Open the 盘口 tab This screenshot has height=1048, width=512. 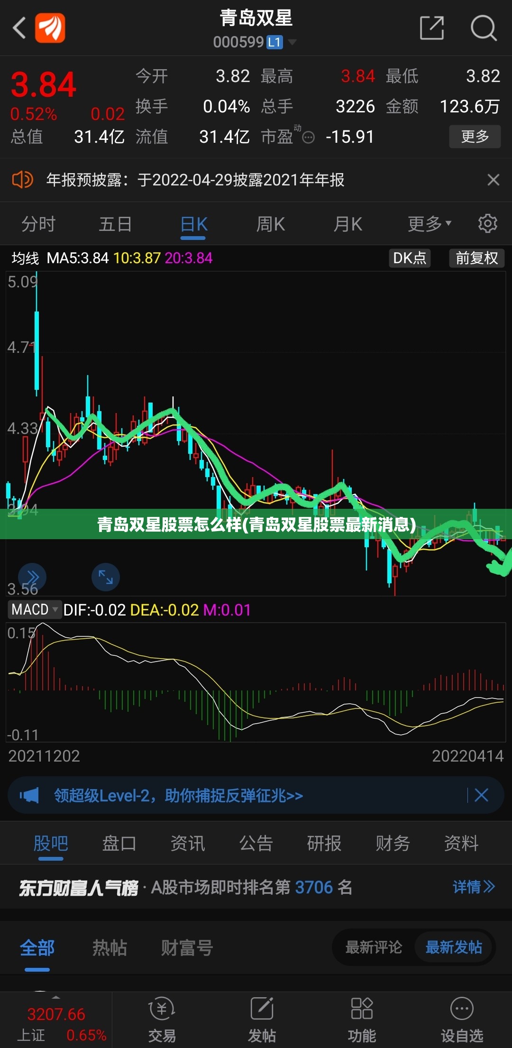119,843
